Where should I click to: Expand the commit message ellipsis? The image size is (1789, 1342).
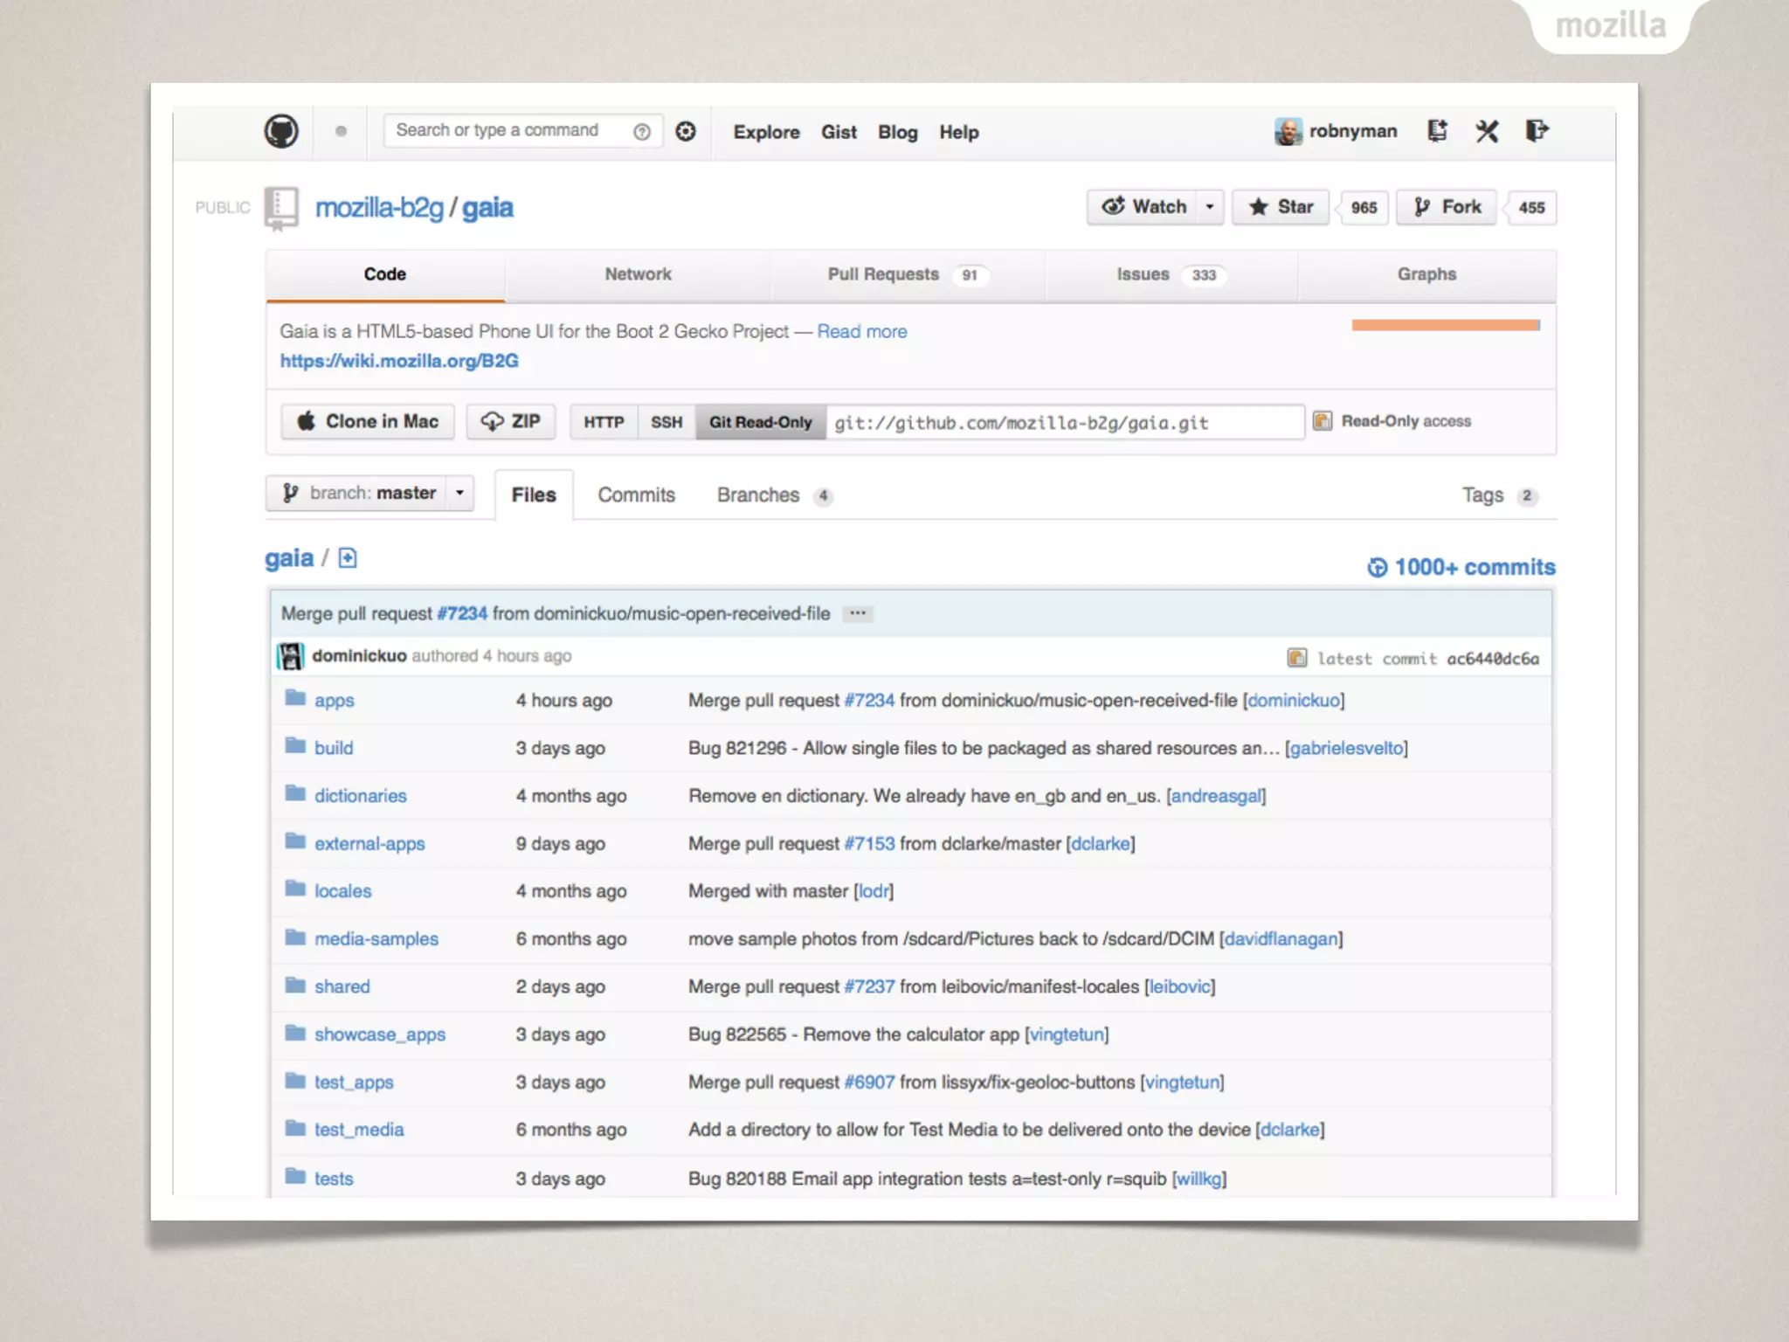point(858,613)
